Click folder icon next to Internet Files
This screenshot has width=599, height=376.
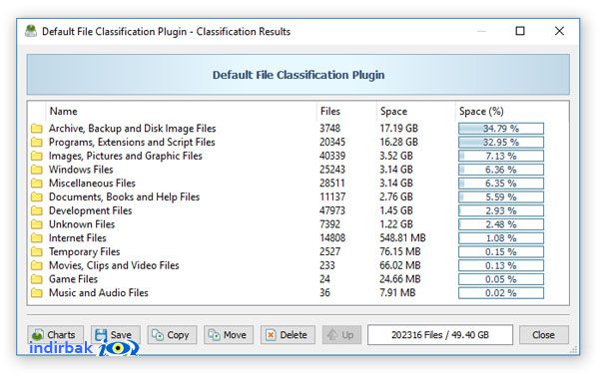click(37, 238)
